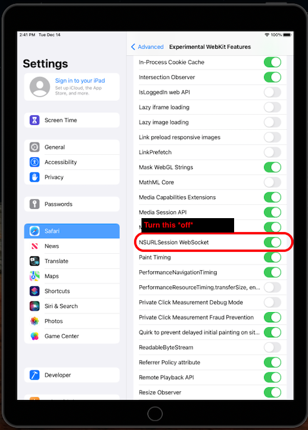308x430 pixels.
Task: Toggle Remote Playback API switch off
Action: click(x=272, y=377)
